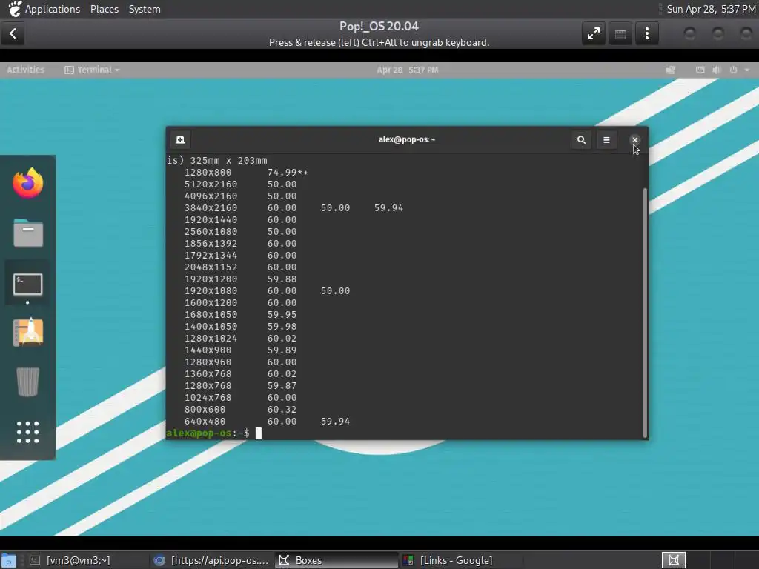Open guest clock Apr 28 calendar
The height and width of the screenshot is (569, 759).
(407, 70)
